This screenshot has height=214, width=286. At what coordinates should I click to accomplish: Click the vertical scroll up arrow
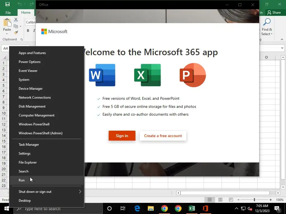click(x=283, y=57)
